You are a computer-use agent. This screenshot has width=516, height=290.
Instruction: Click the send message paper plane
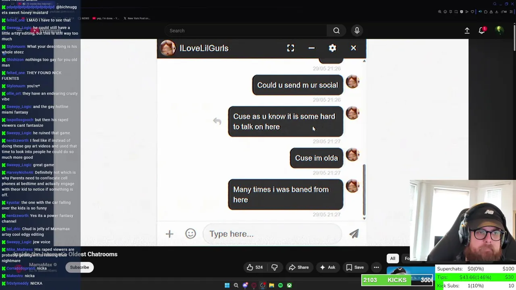(x=354, y=234)
